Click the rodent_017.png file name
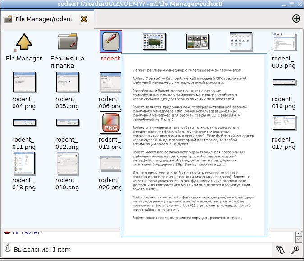The image size is (304, 261). click(x=284, y=143)
